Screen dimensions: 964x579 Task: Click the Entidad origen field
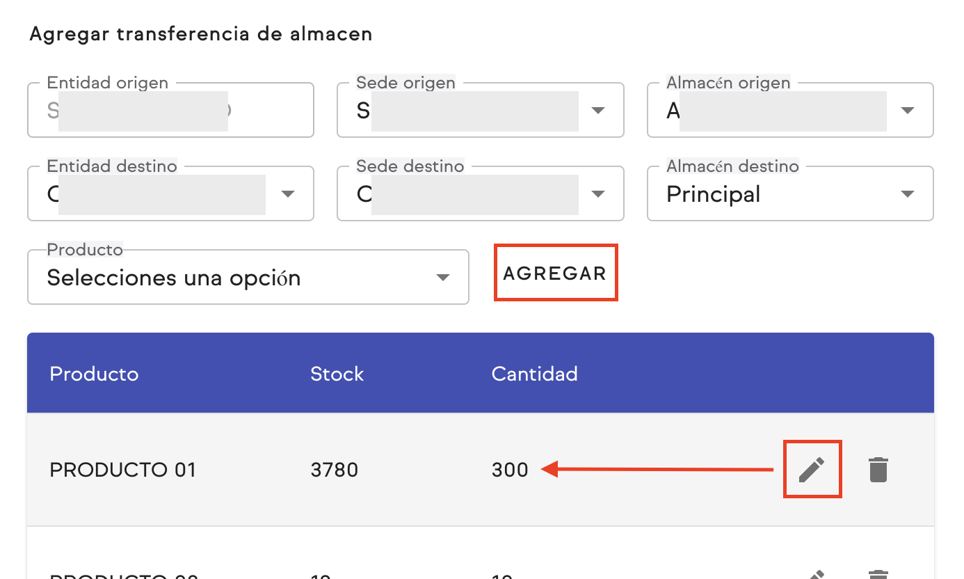(170, 111)
